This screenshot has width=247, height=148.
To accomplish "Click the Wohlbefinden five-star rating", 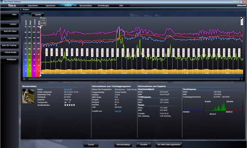I will 69,105.
